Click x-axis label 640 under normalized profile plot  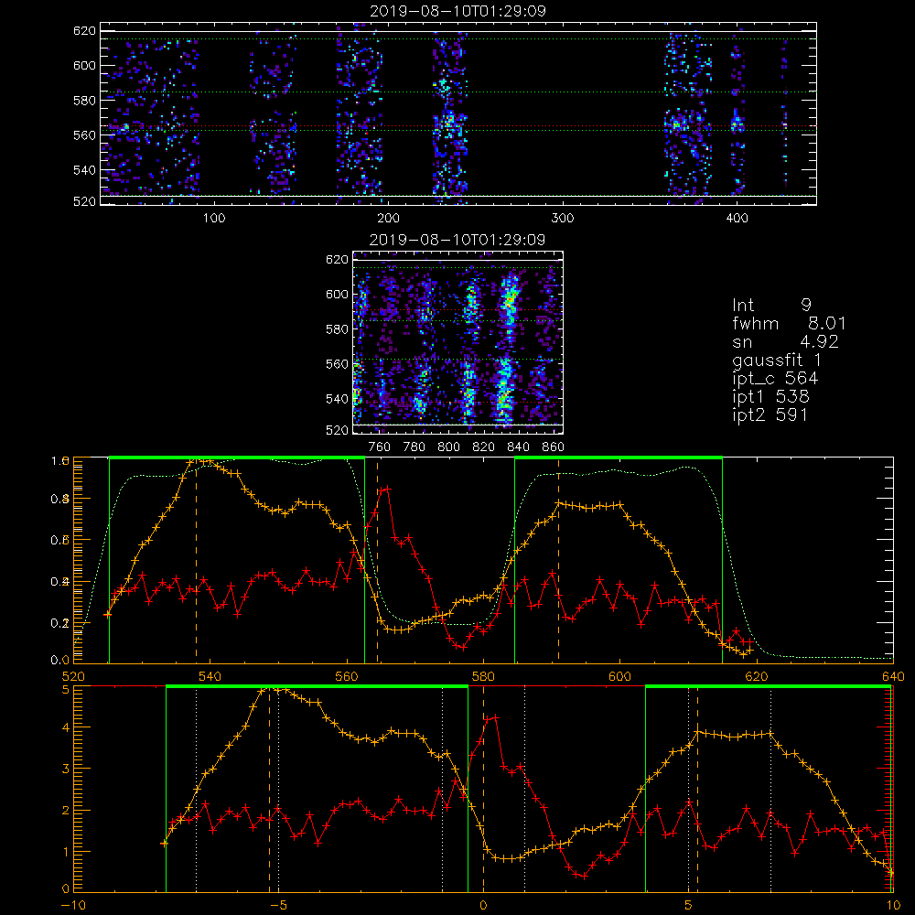point(893,677)
